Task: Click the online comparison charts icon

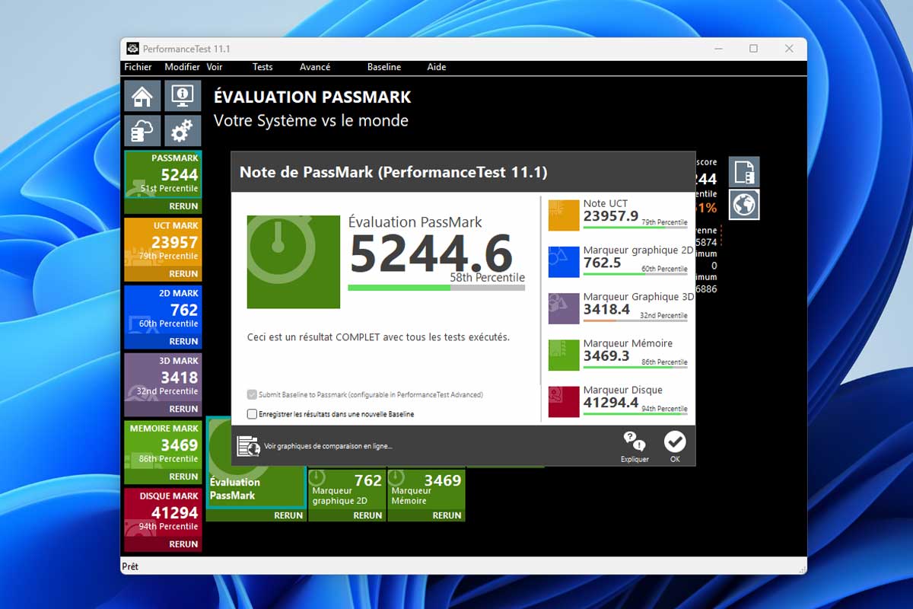Action: (248, 446)
